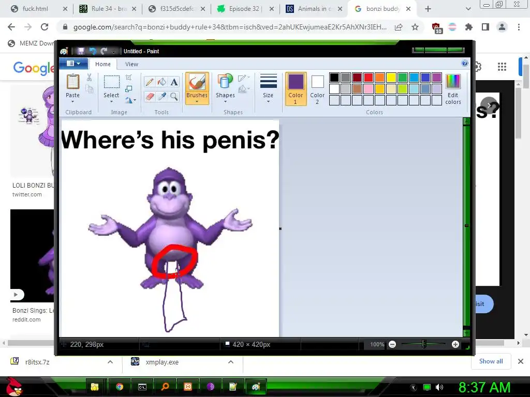
Task: Click Undo arrow in Paint title bar
Action: pos(93,51)
